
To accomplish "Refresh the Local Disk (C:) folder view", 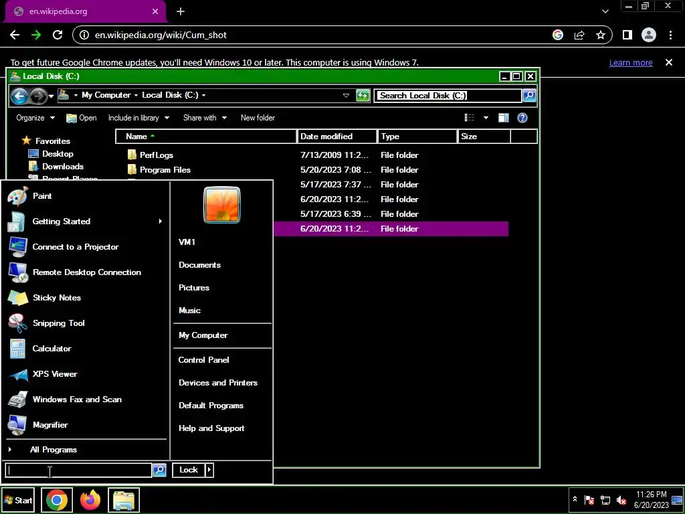I will (363, 95).
